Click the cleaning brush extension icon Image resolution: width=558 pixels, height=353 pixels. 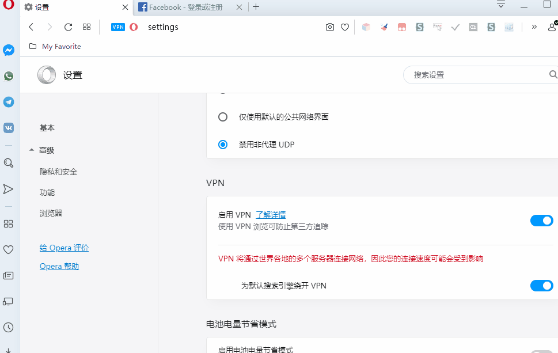point(384,27)
